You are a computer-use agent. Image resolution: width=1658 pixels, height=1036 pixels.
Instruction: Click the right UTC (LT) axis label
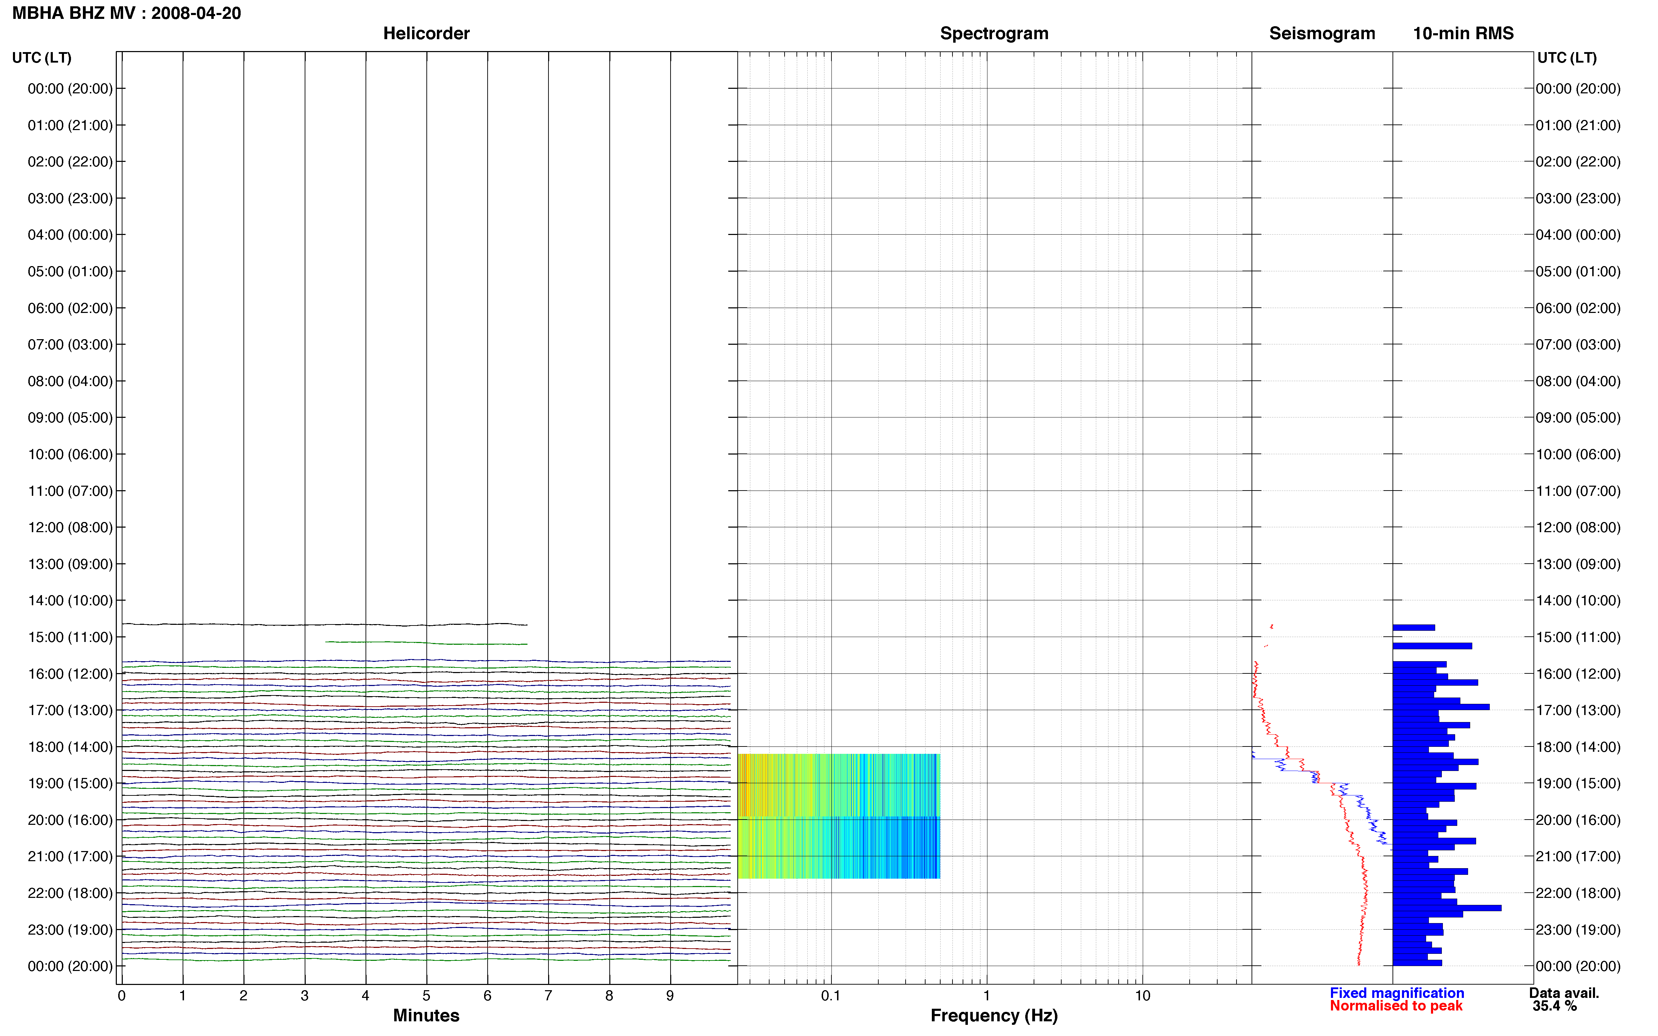[1566, 58]
